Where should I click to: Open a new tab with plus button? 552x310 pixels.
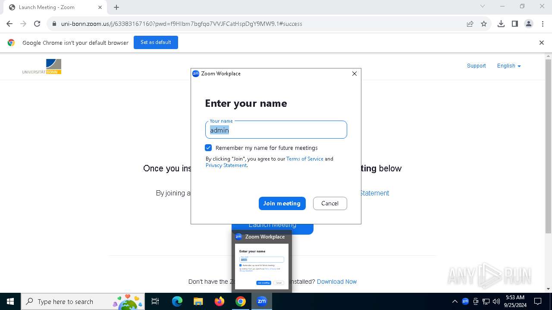pos(116,7)
